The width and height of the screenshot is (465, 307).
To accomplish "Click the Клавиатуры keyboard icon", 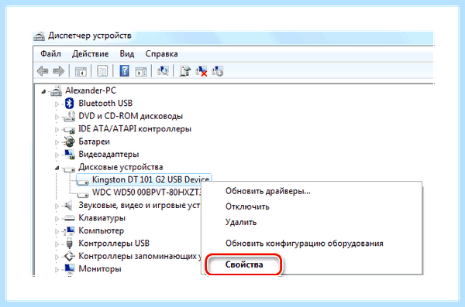I will pos(69,218).
